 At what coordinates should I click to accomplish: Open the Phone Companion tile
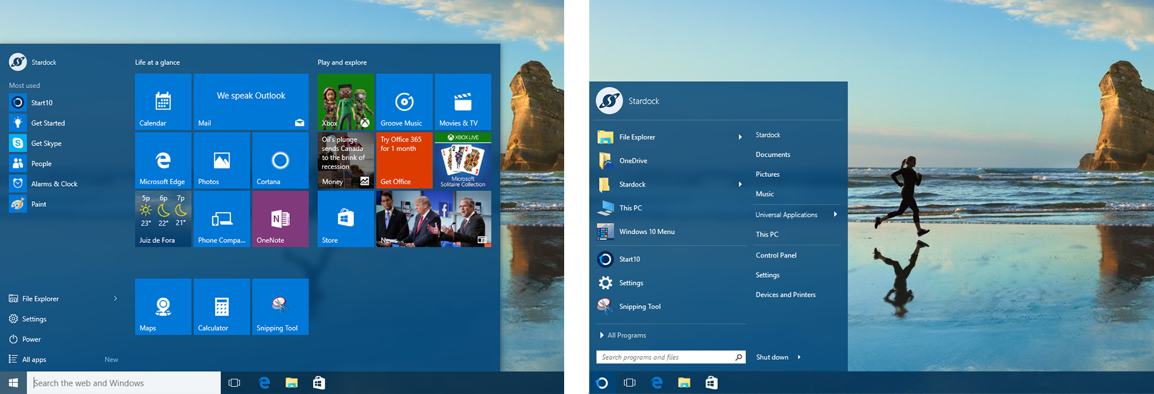(x=222, y=219)
